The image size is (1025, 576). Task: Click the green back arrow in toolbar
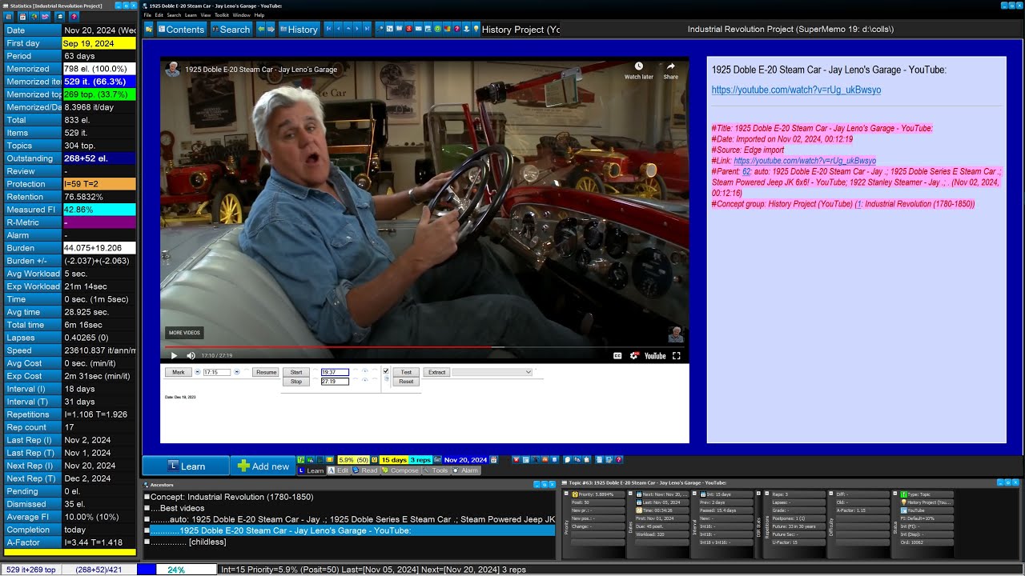[261, 30]
